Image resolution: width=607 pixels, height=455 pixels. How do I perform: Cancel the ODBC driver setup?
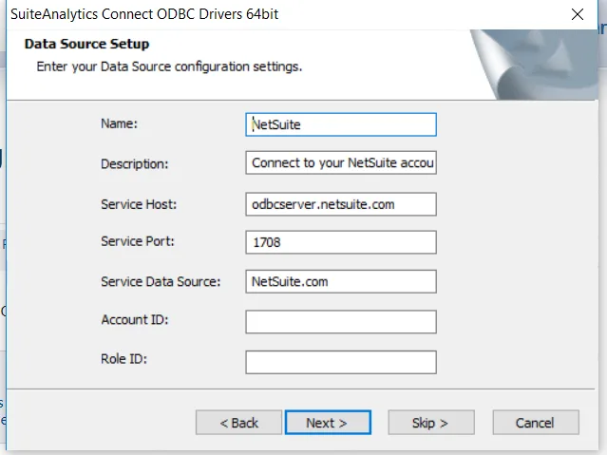coord(535,423)
